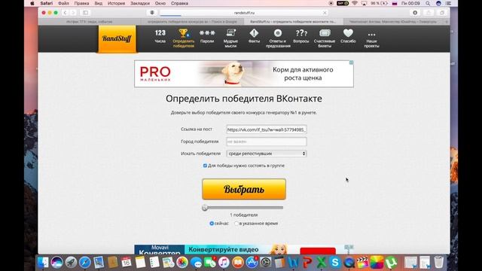Image resolution: width=482 pixels, height=271 pixels.
Task: Click battery status in menu bar
Action: click(x=380, y=3)
